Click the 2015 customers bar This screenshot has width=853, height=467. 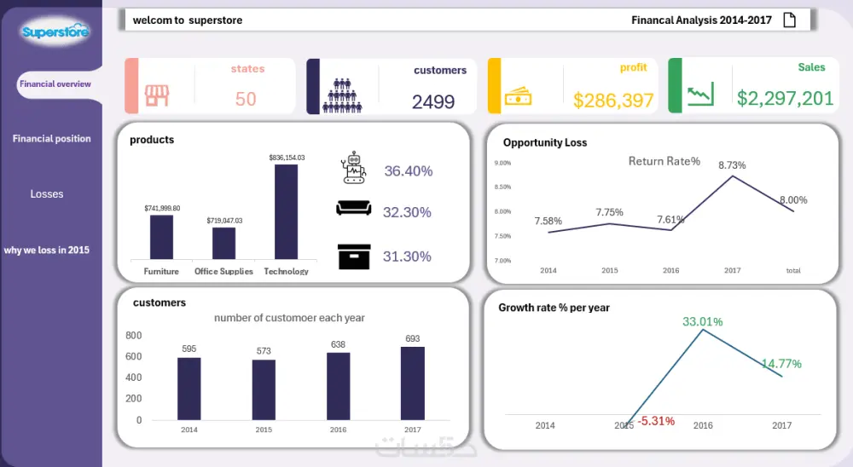(264, 389)
